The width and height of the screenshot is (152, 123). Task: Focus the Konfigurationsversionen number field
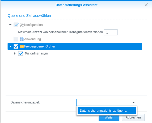(x=111, y=32)
